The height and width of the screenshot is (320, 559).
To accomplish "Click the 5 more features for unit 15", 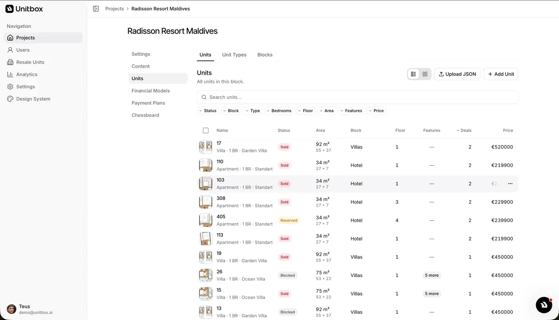I will coord(432,294).
